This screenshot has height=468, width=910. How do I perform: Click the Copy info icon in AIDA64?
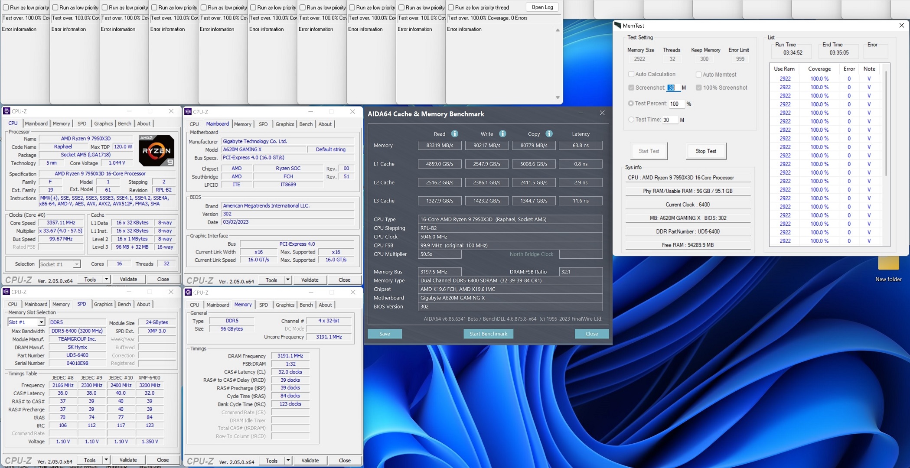549,134
